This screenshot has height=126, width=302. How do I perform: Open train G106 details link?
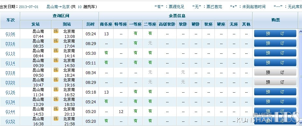click(10, 34)
